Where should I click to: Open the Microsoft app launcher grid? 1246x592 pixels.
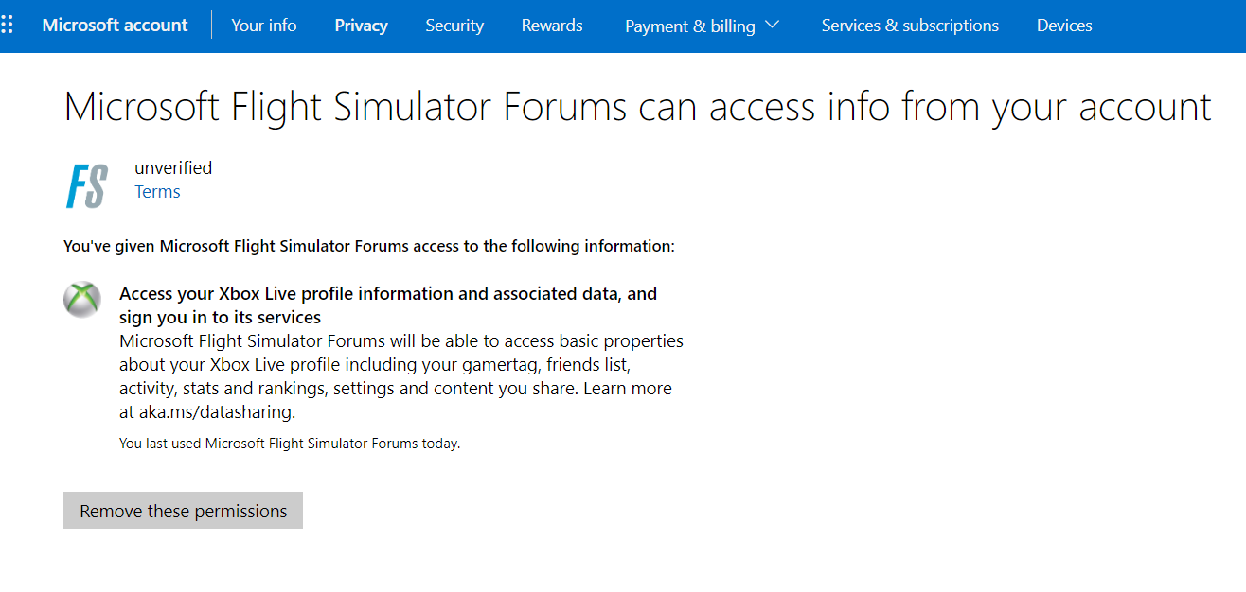pos(8,26)
